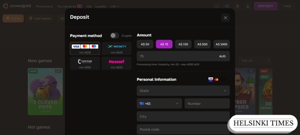Select the A$ 1000 amount
The width and height of the screenshot is (300, 135).
(x=222, y=44)
